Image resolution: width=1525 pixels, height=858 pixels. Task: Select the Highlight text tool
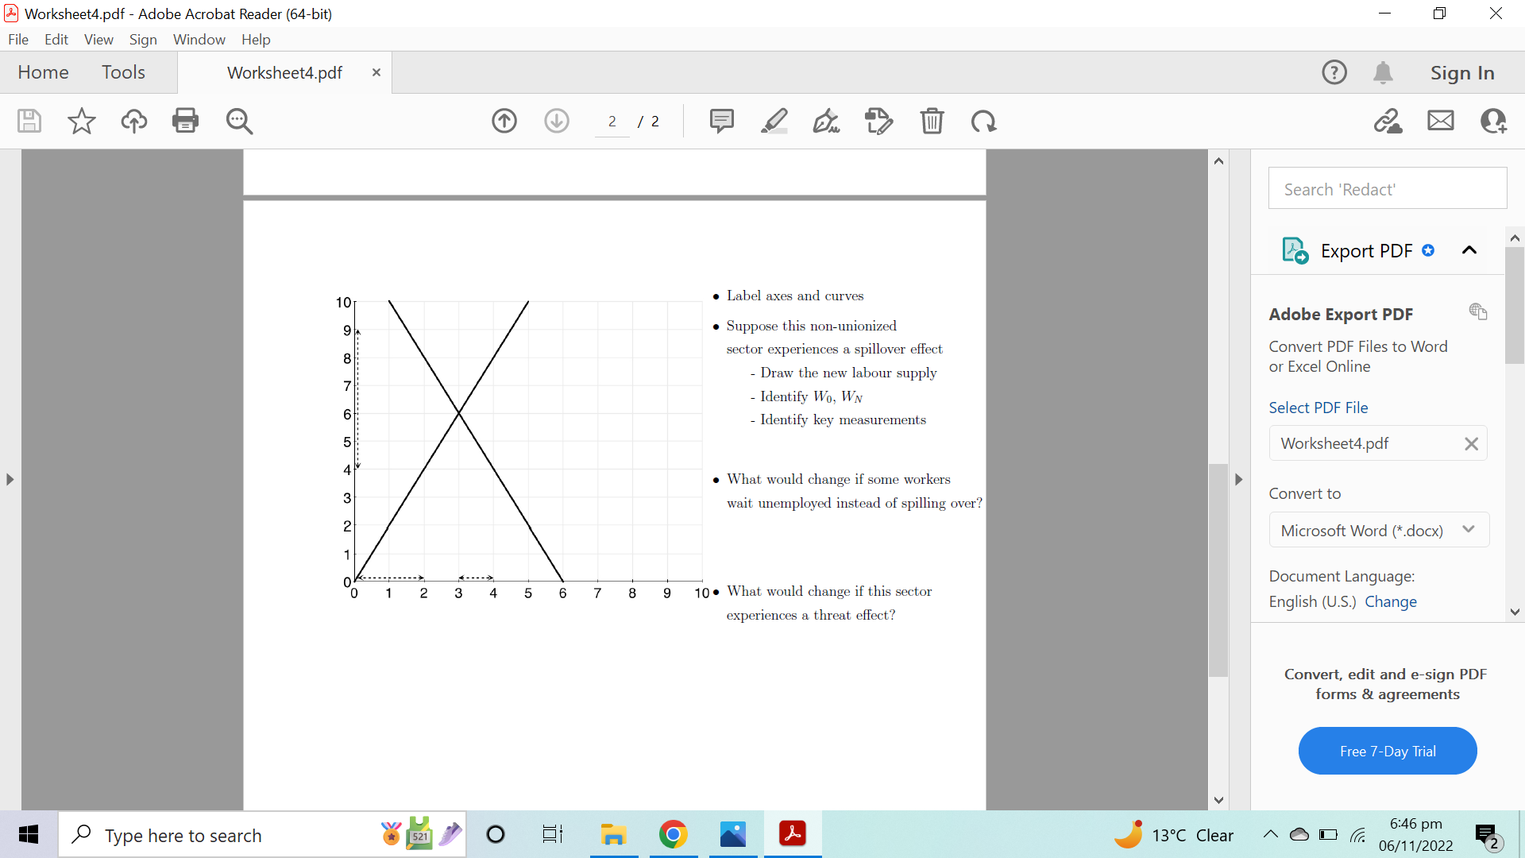[x=774, y=121]
